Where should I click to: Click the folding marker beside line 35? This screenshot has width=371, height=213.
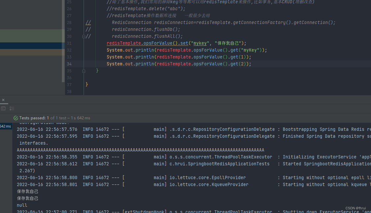click(84, 71)
